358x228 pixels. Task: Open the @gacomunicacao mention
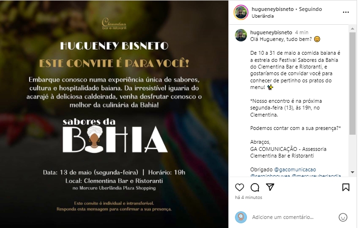pos(295,169)
